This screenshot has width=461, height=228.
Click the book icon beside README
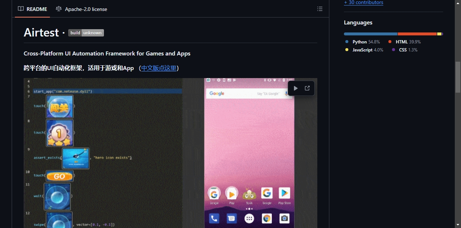pos(21,9)
